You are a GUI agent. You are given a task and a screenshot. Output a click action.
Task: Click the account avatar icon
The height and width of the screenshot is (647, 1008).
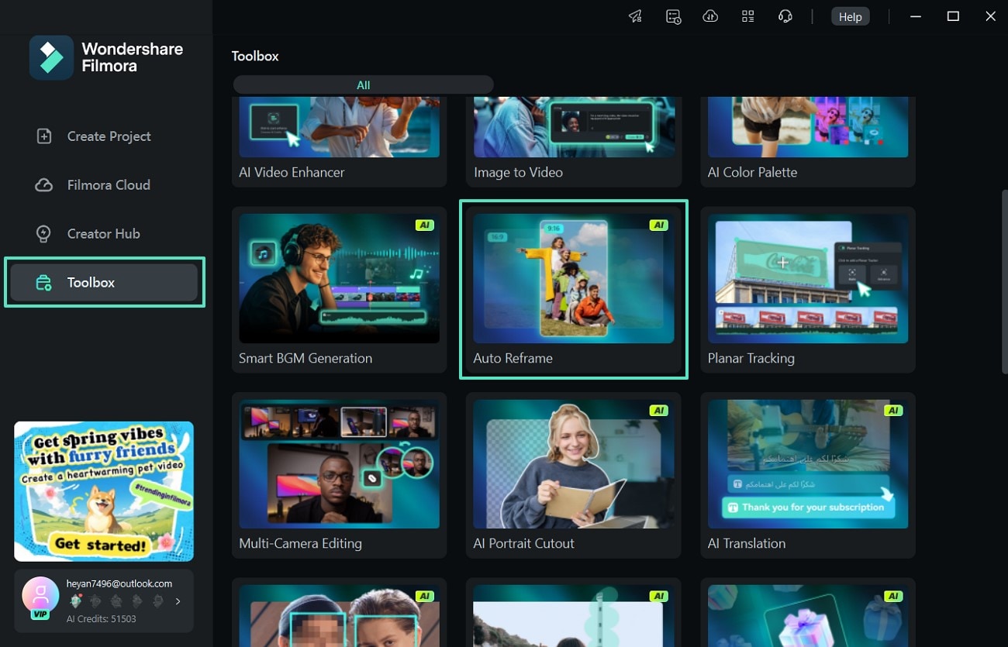[40, 596]
